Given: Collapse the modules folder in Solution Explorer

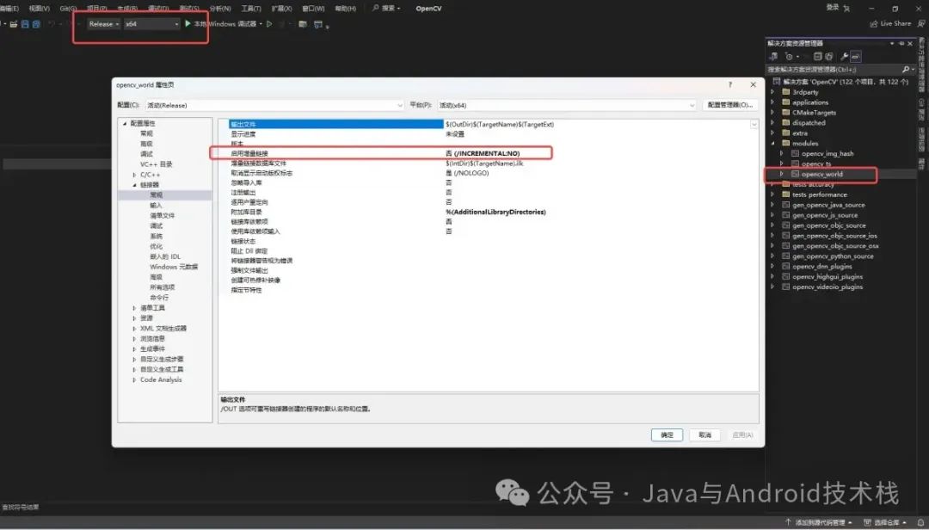Looking at the screenshot, I should coord(772,143).
